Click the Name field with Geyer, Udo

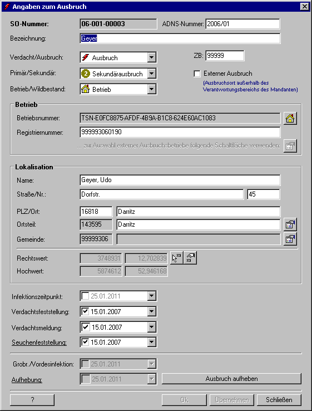(x=180, y=180)
